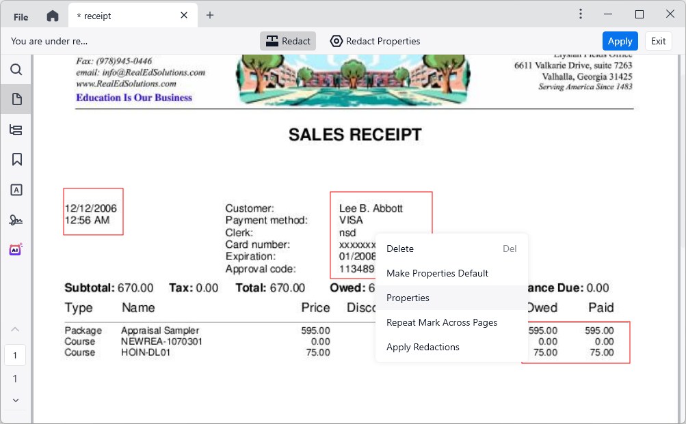Viewport: 686px width, 424px height.
Task: Click Repeat Mark Across Pages
Action: 441,322
